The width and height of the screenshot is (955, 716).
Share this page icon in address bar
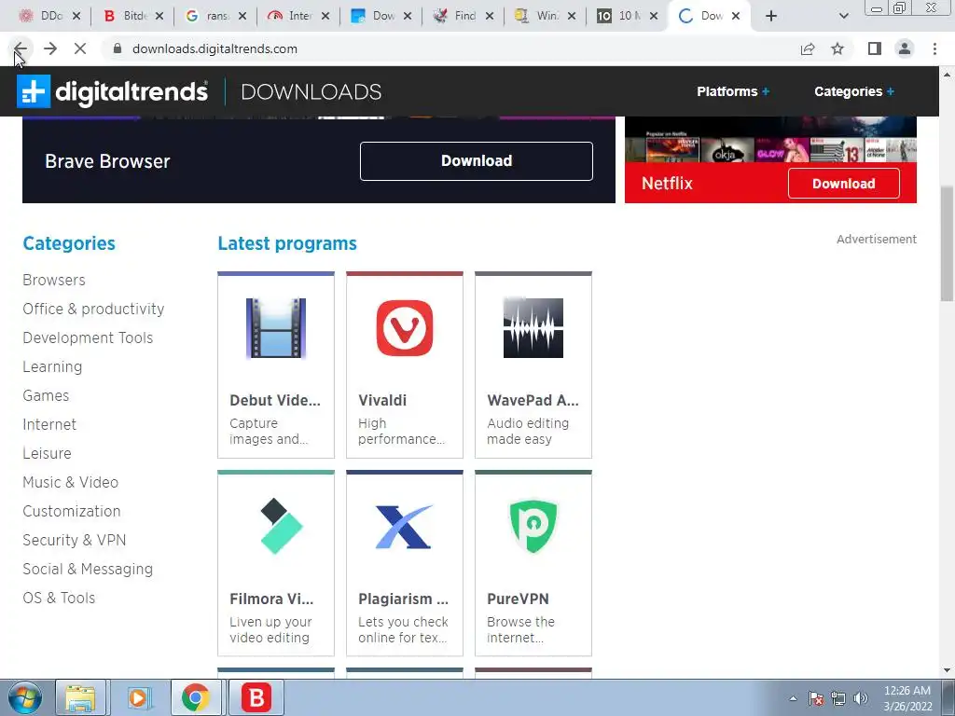click(x=808, y=48)
